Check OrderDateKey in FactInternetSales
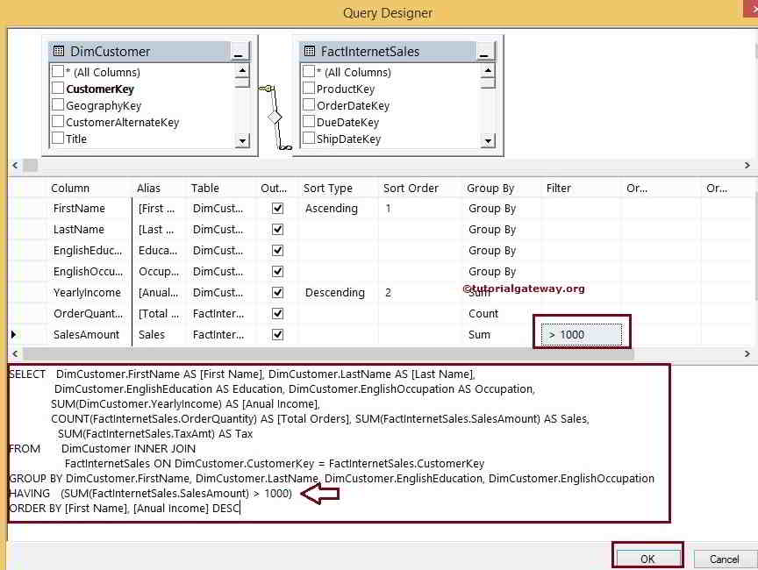Image resolution: width=758 pixels, height=570 pixels. 309,104
